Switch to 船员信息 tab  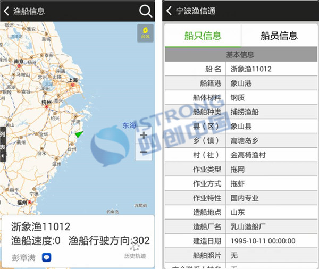click(279, 36)
